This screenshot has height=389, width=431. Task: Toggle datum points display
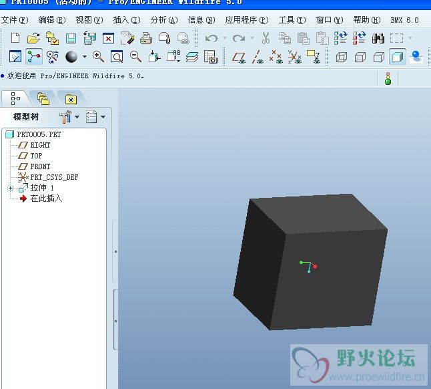click(x=276, y=57)
